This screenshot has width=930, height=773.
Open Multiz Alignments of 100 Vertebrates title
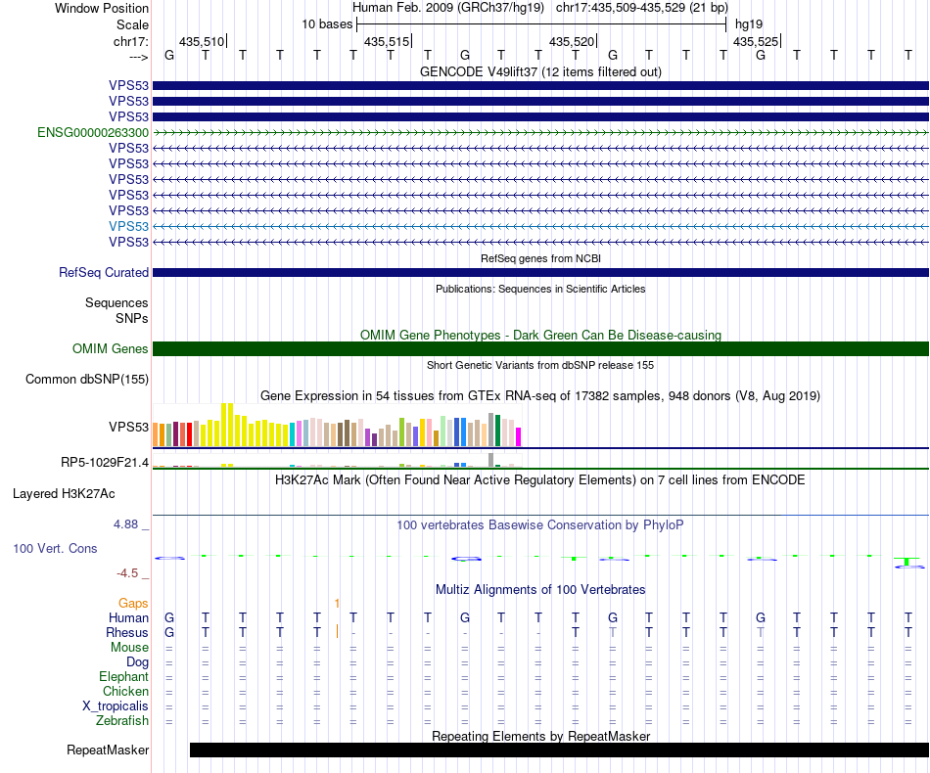tap(540, 589)
